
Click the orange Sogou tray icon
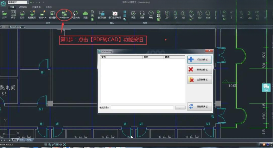coord(264,145)
